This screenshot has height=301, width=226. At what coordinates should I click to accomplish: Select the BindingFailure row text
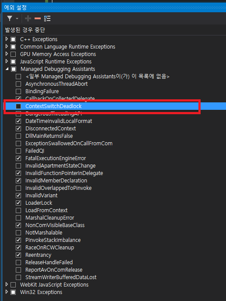click(x=42, y=91)
